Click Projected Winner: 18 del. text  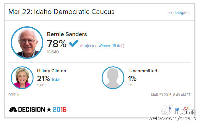tap(102, 46)
